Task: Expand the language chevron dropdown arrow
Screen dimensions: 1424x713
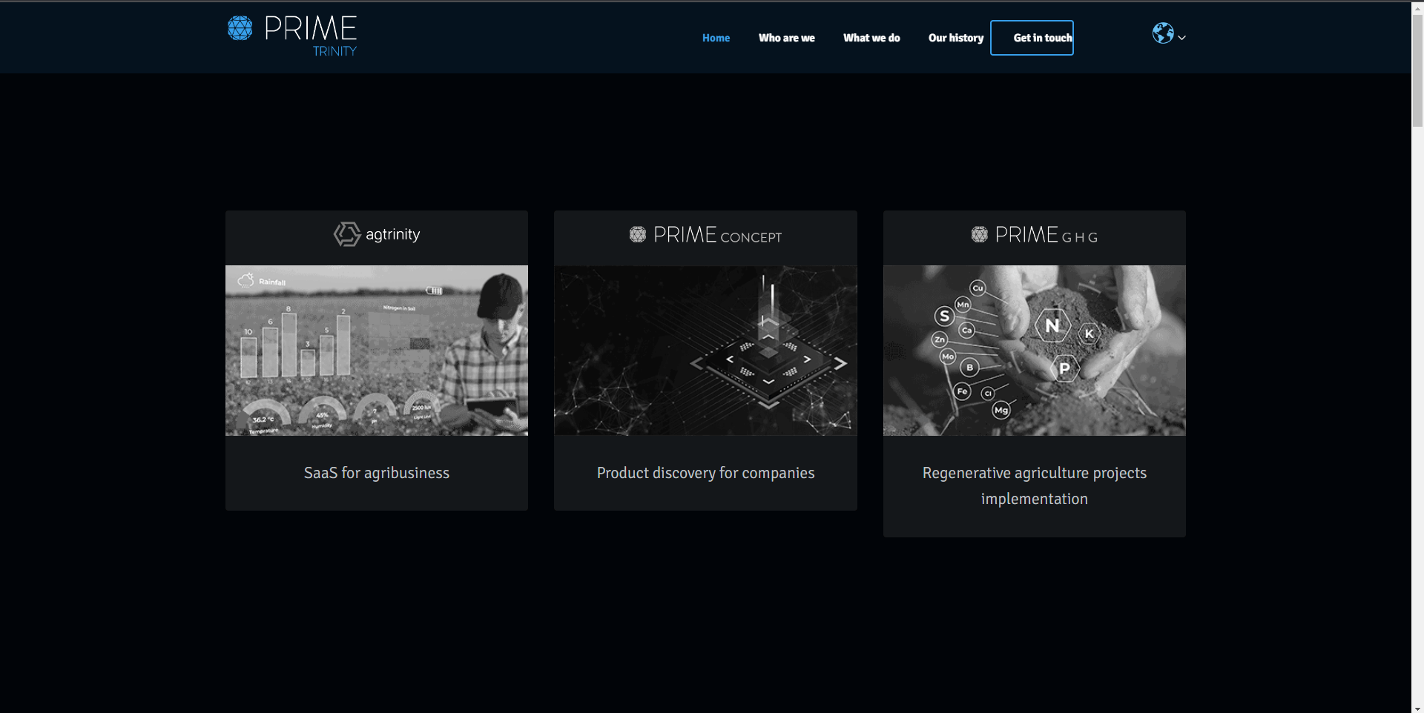Action: coord(1182,38)
